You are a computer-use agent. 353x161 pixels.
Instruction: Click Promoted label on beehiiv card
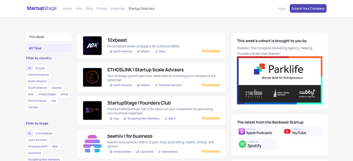pyautogui.click(x=211, y=151)
